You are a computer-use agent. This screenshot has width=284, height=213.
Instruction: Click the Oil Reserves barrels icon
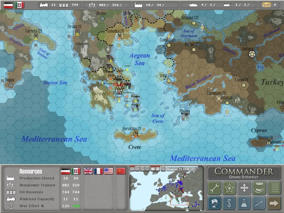click(x=11, y=192)
